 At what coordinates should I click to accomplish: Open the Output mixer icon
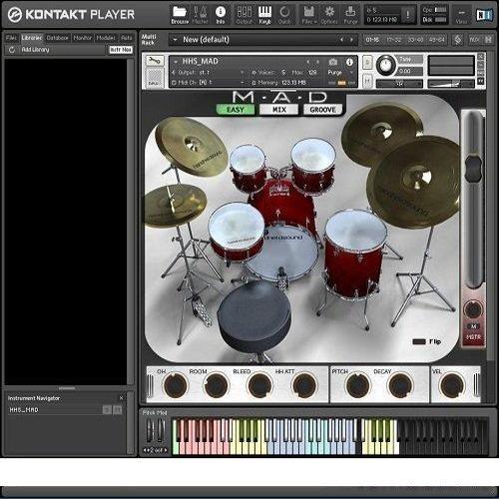[245, 15]
